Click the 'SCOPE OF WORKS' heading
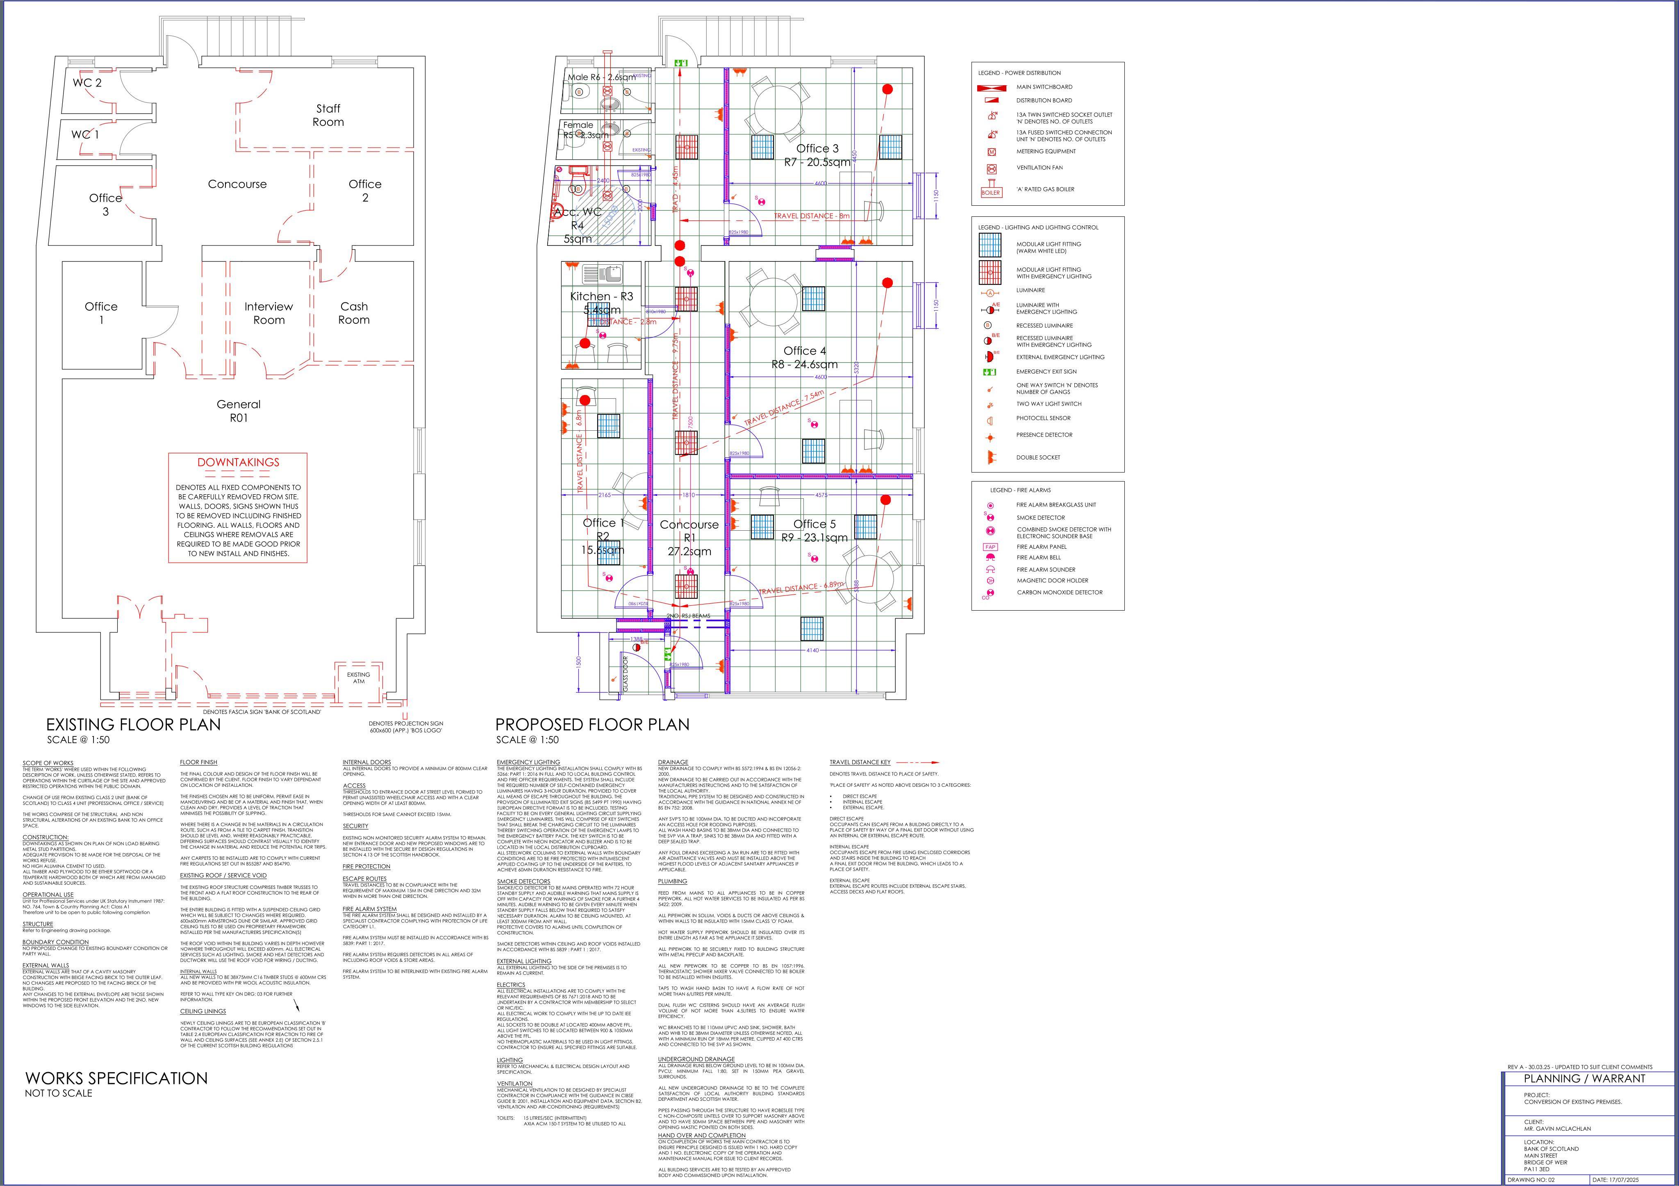The width and height of the screenshot is (1679, 1186). [48, 763]
